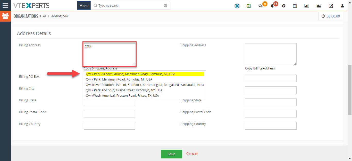352x161 pixels.
Task: Click the Shipping City field
Action: 271,90
